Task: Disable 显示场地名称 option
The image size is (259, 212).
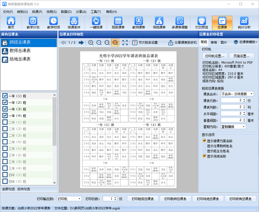Action: pos(204,156)
